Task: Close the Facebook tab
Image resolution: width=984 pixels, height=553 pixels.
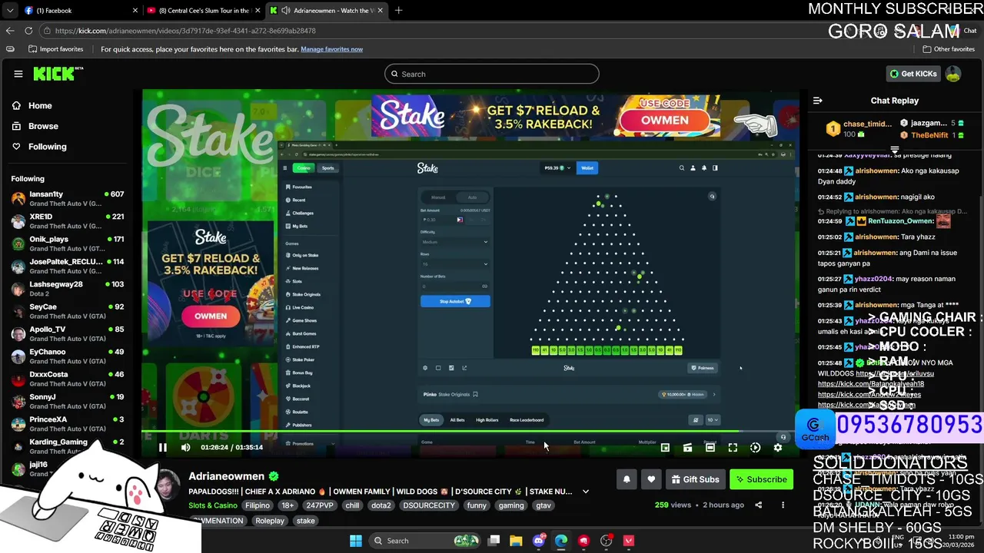Action: [x=135, y=11]
